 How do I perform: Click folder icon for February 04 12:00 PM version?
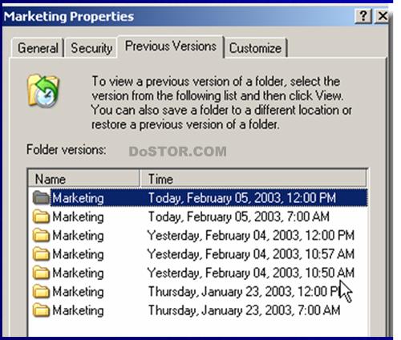41,235
